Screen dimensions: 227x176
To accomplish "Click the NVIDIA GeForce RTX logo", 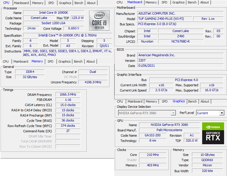I will pyautogui.click(x=213, y=133).
